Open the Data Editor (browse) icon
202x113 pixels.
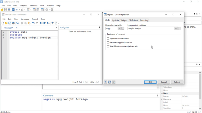(x=38, y=10)
